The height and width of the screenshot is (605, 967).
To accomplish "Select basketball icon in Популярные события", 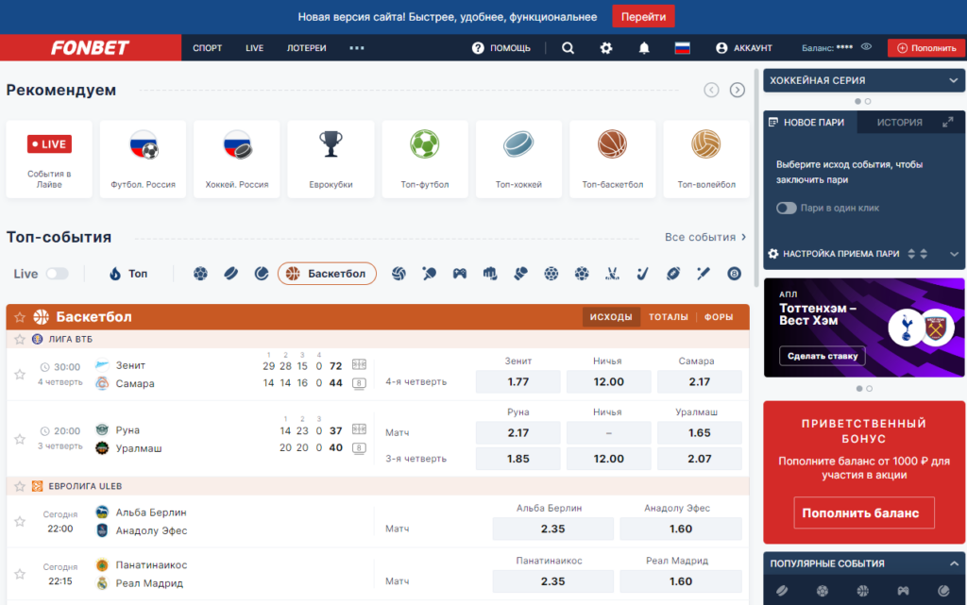I will click(863, 591).
